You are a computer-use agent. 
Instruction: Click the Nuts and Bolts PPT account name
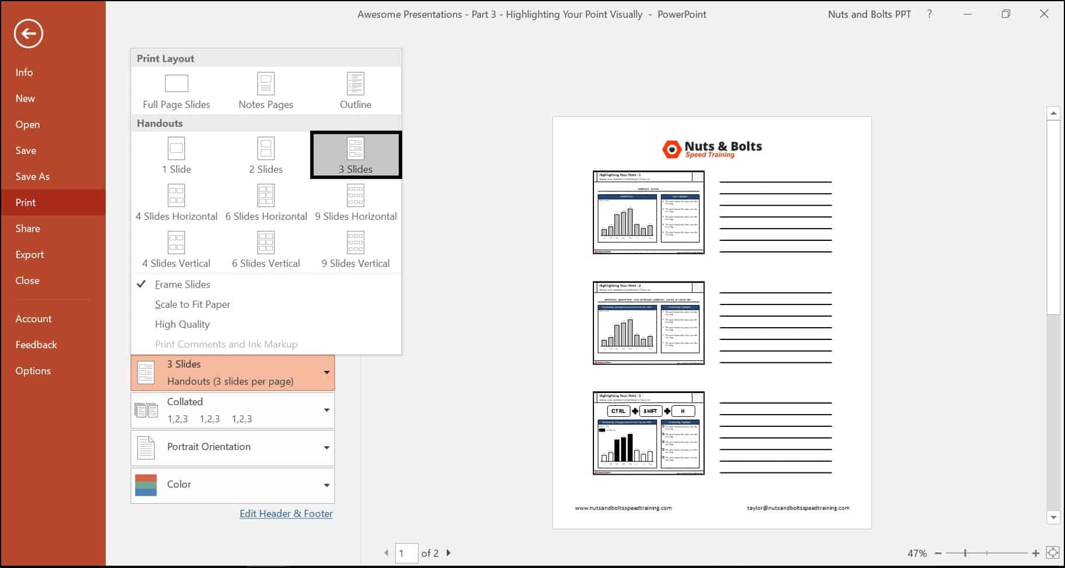tap(869, 14)
